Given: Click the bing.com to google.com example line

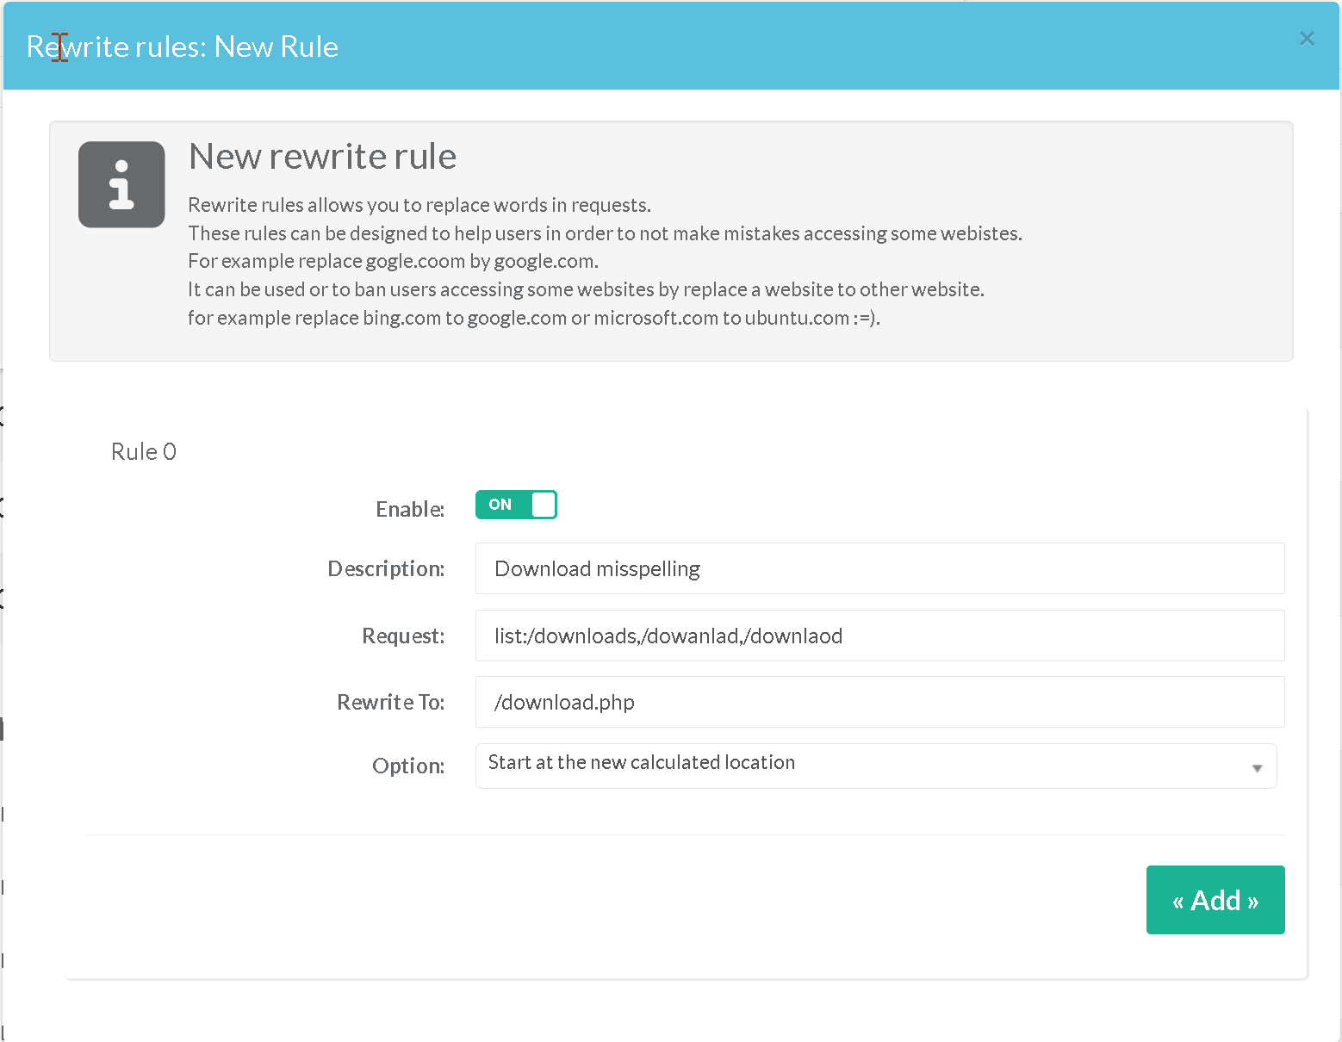Looking at the screenshot, I should (533, 318).
